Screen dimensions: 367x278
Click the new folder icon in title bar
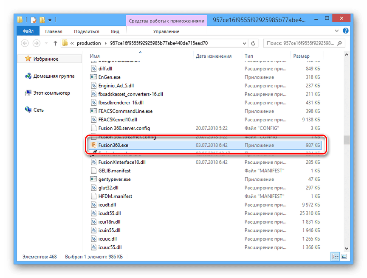tap(42, 20)
